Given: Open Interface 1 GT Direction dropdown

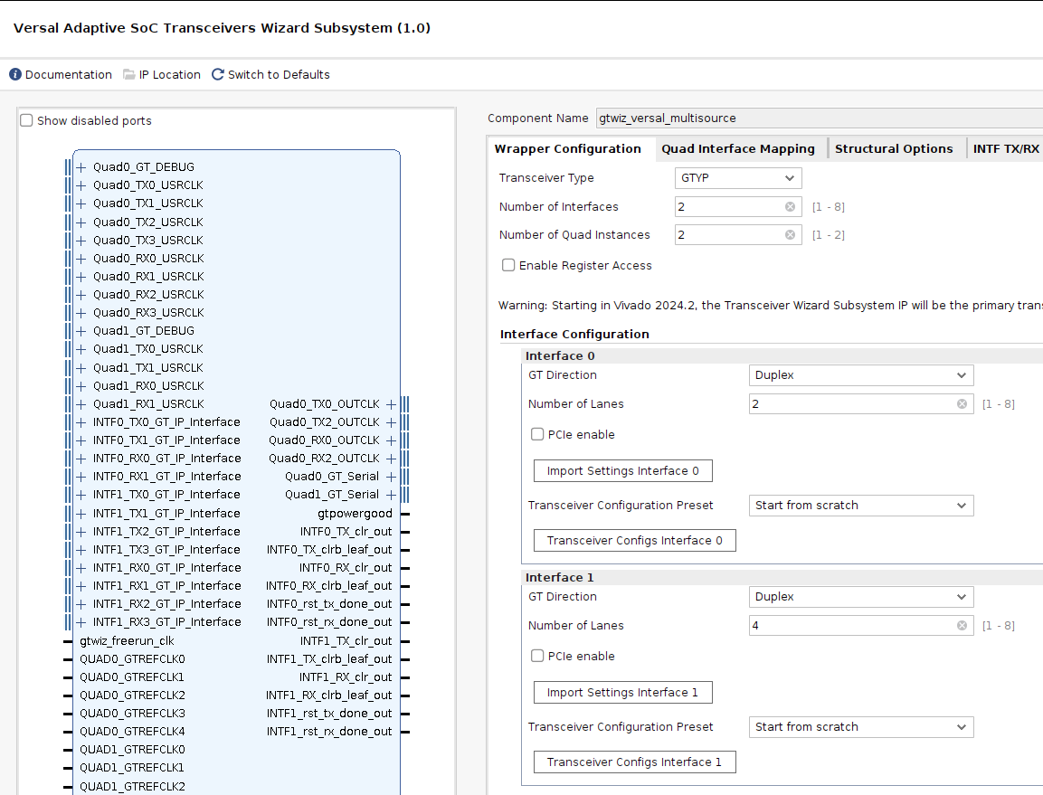Looking at the screenshot, I should [x=861, y=597].
